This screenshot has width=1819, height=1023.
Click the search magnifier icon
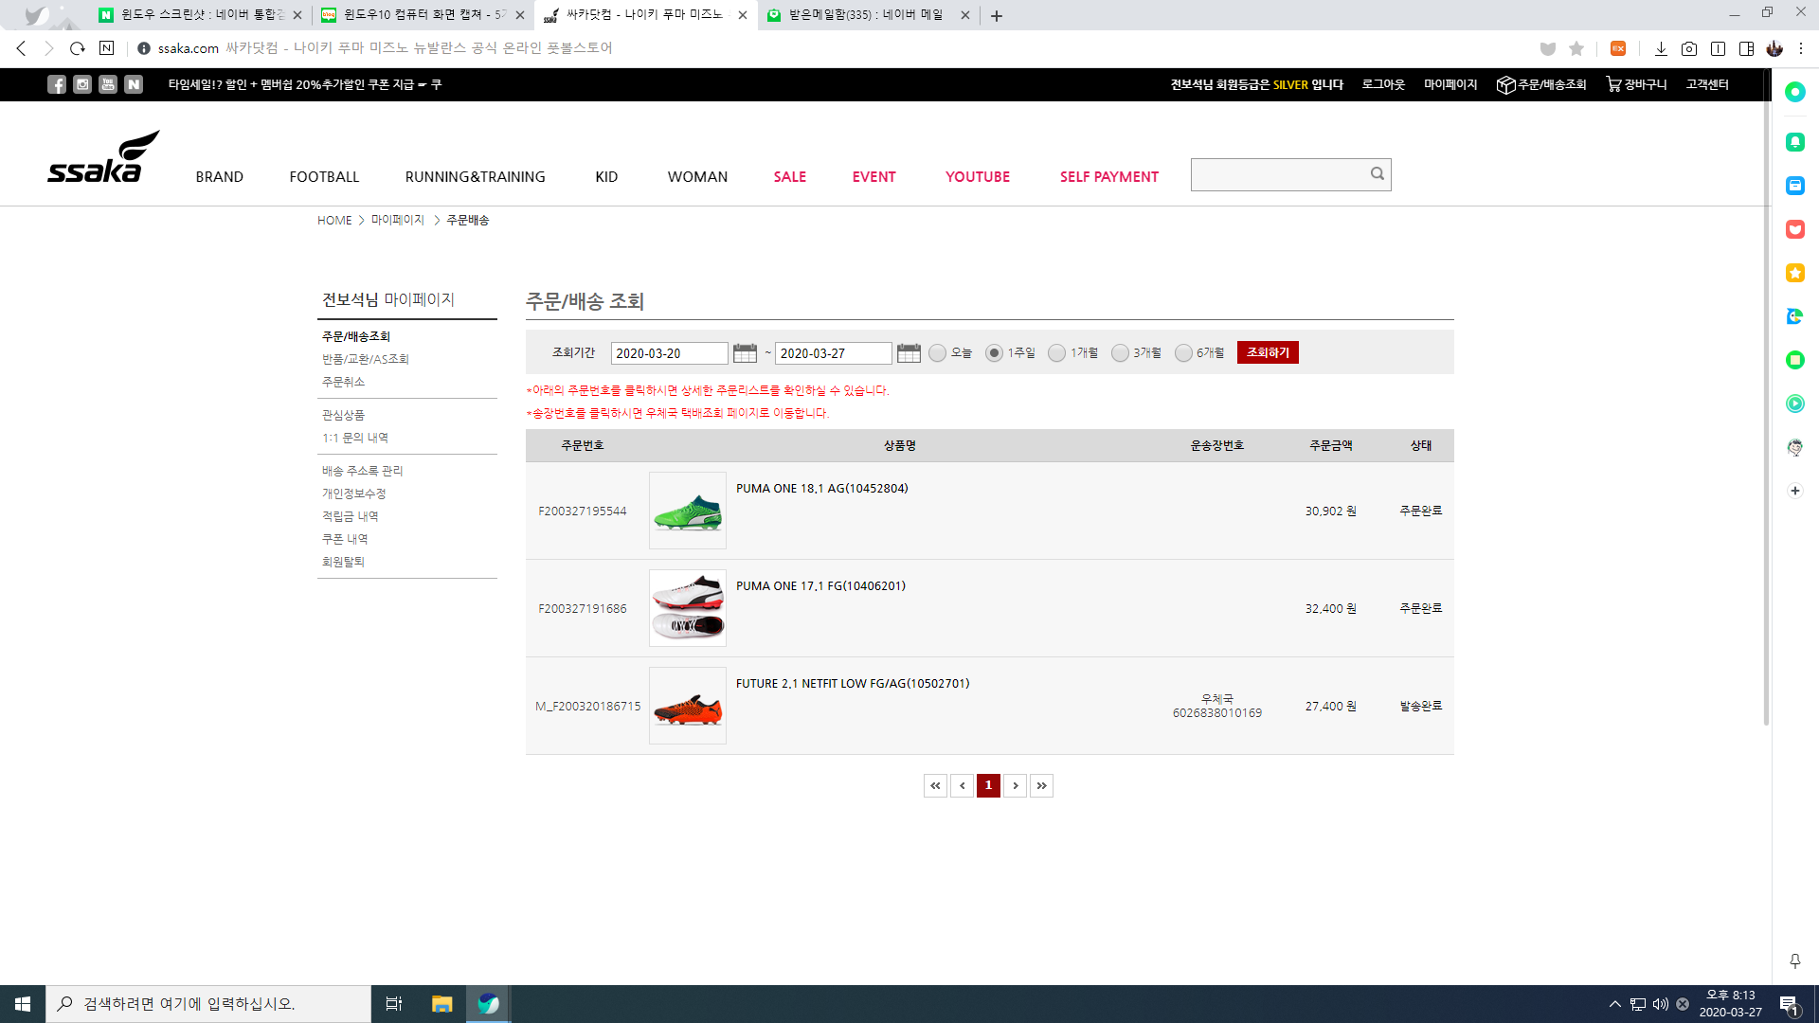pyautogui.click(x=1377, y=173)
